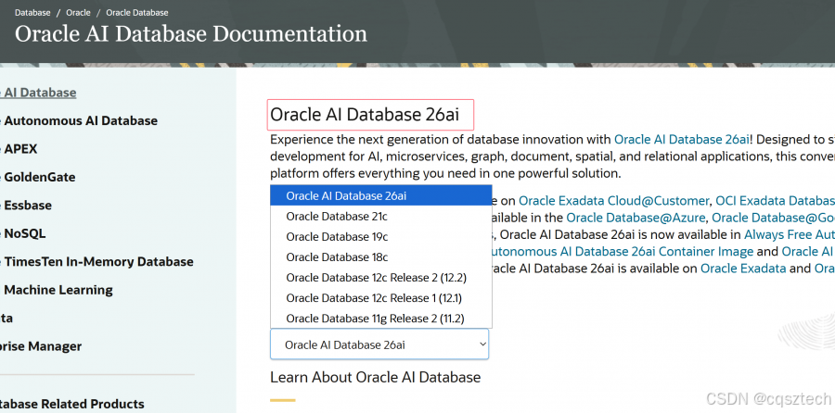Open the Essbase sidebar entry
This screenshot has width=835, height=413.
pyautogui.click(x=26, y=206)
